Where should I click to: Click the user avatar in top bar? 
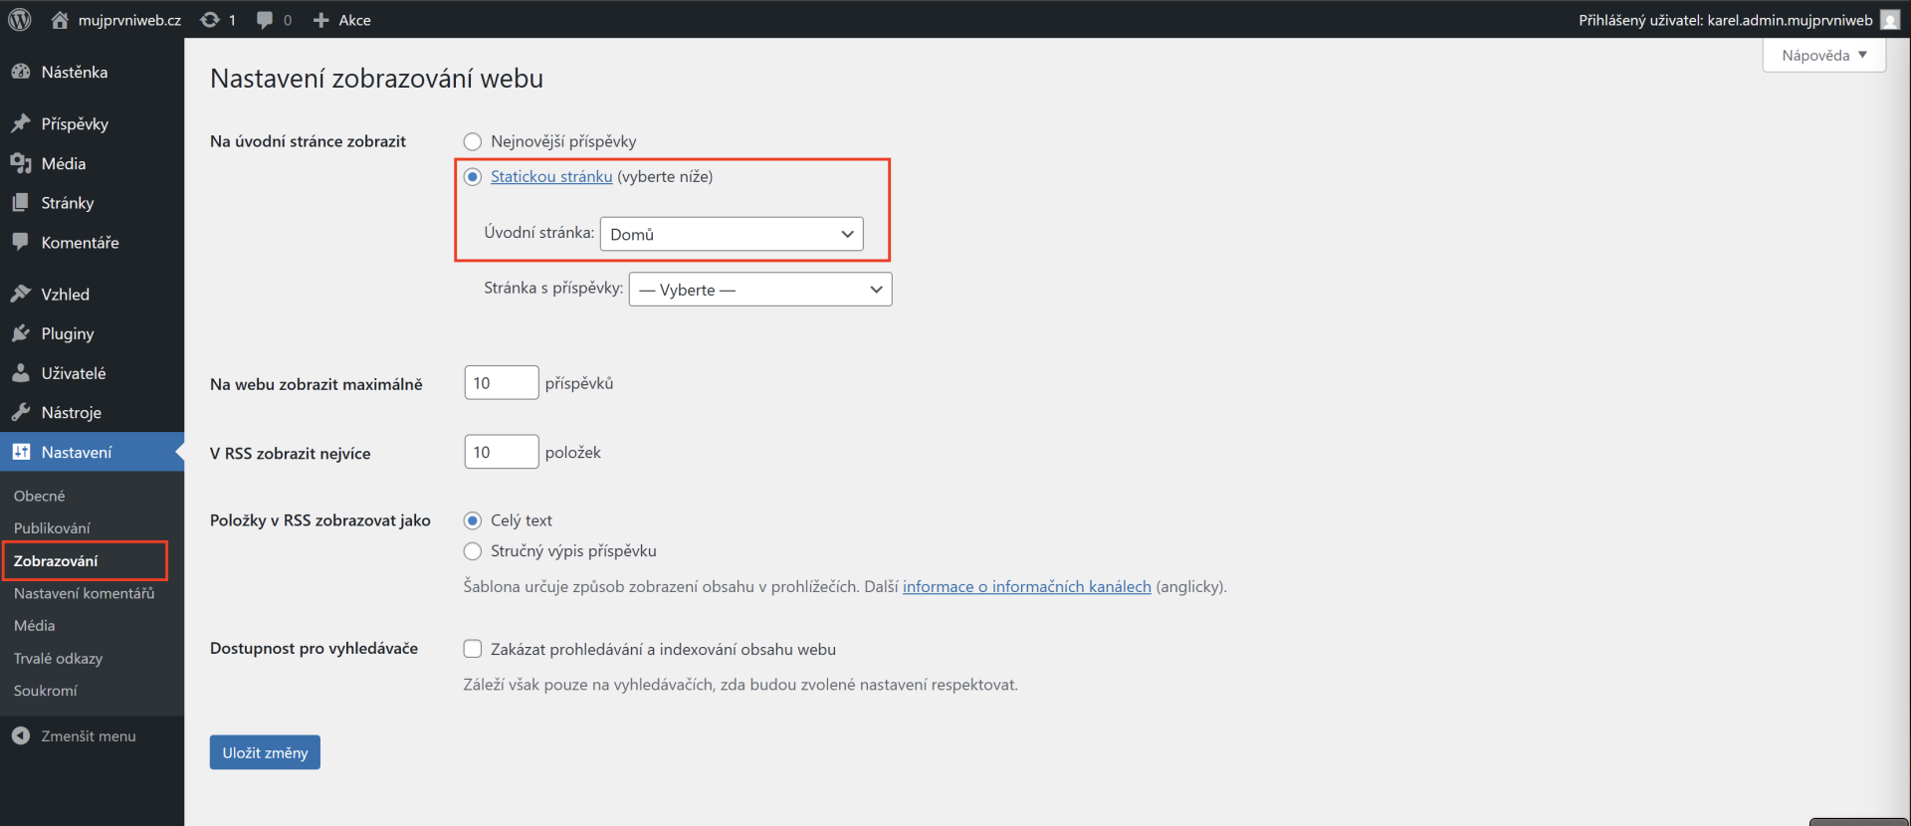pos(1890,20)
